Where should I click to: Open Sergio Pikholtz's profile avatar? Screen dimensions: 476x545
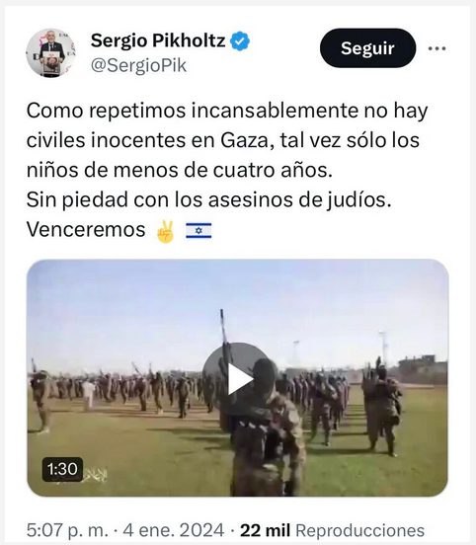tap(50, 53)
